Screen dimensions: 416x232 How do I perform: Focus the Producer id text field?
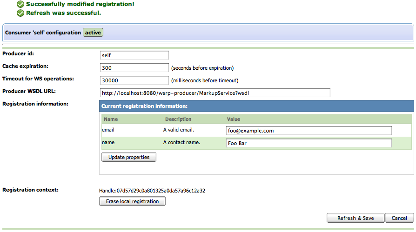pyautogui.click(x=134, y=55)
